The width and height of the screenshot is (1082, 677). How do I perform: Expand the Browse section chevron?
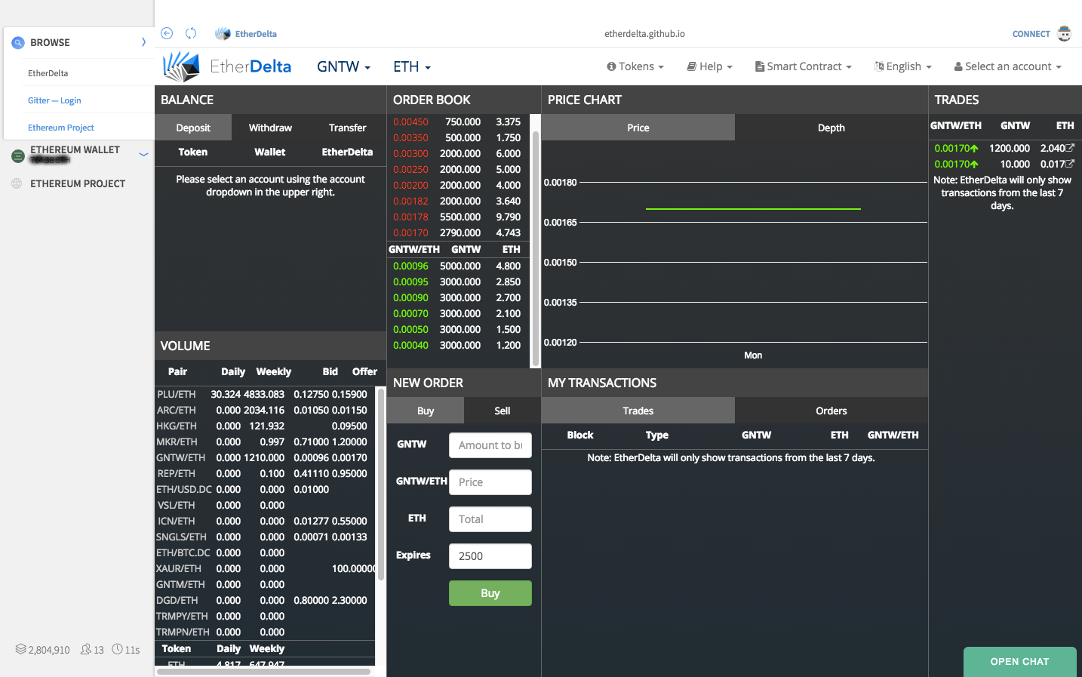[x=143, y=42]
